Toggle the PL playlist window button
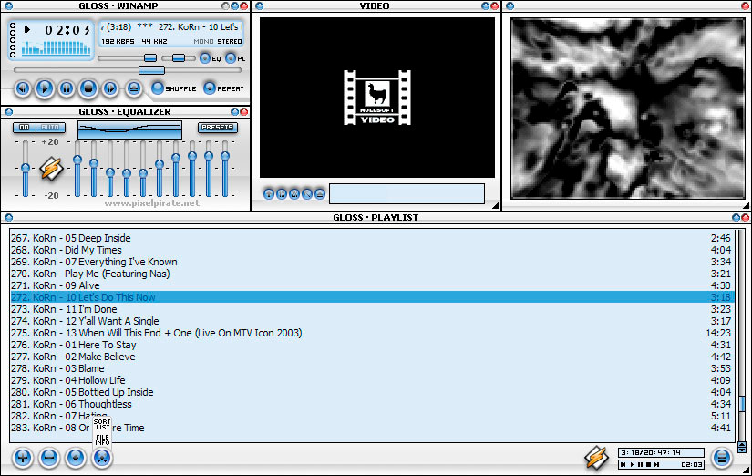Screen dimensions: 752x476 (x=235, y=58)
